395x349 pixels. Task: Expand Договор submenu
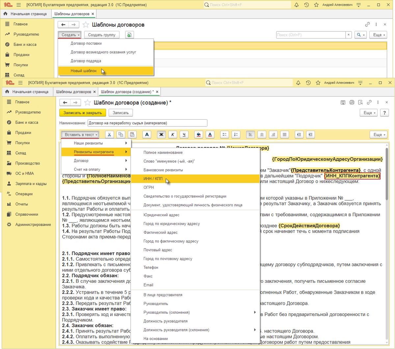click(96, 161)
